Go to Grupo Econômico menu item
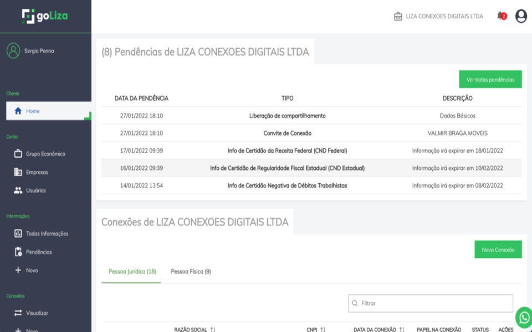Screen dimensions: 532x332 click(x=45, y=154)
